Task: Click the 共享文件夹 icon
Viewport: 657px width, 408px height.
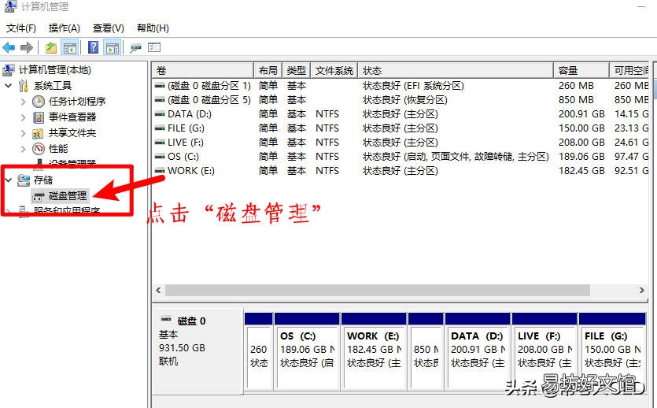Action: coord(38,133)
